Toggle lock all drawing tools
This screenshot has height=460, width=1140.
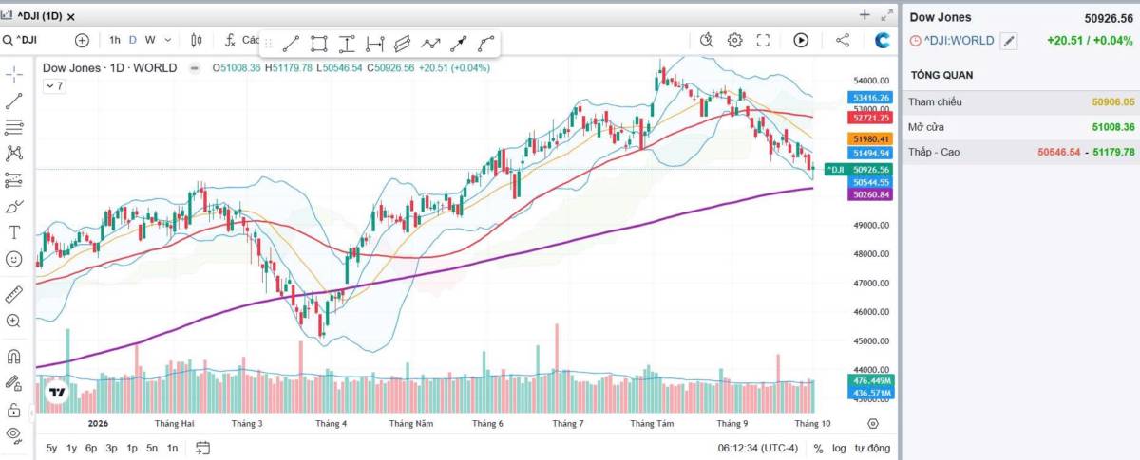pos(14,410)
